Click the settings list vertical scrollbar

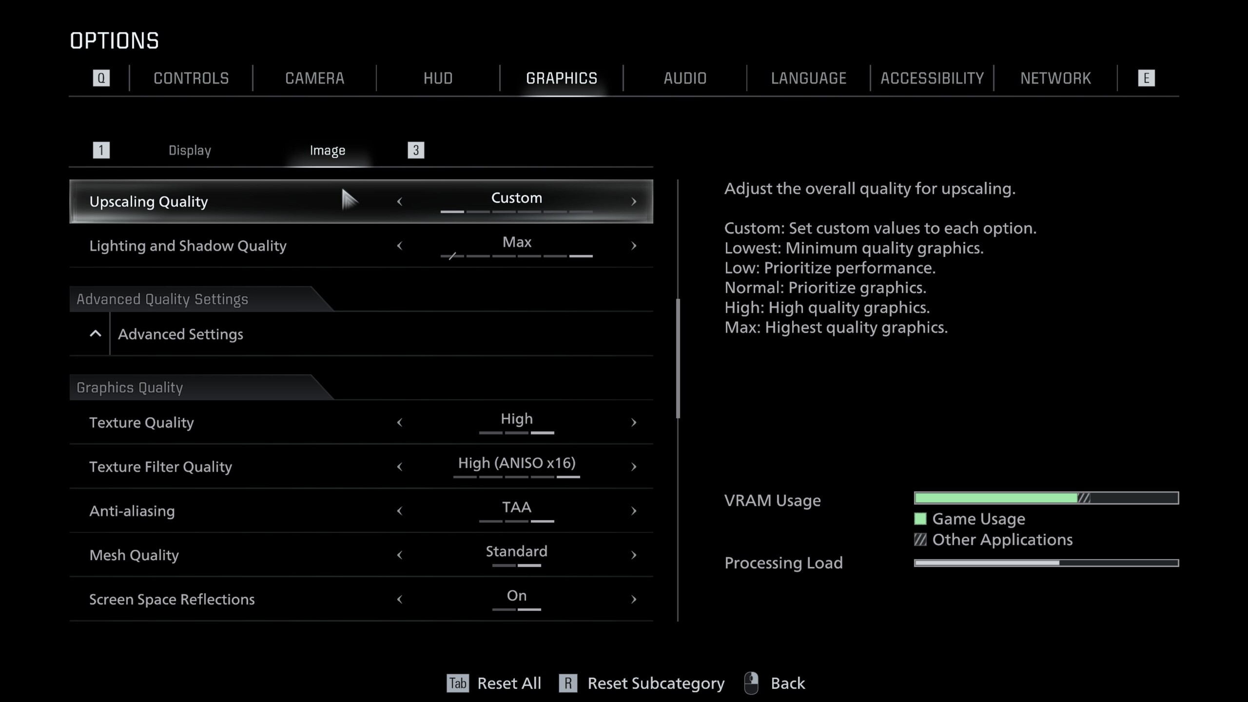pyautogui.click(x=678, y=358)
